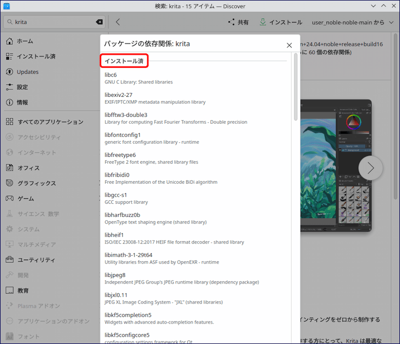Close the package dependencies dialog
400x344 pixels.
(289, 45)
